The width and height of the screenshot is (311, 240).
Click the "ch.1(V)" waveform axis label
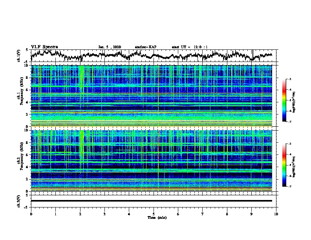pos(18,56)
